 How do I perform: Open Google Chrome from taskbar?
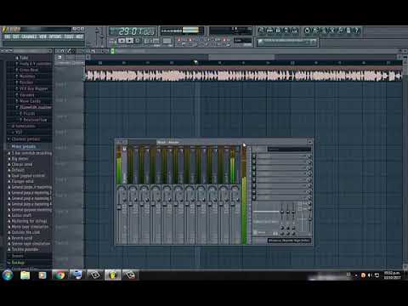60,275
